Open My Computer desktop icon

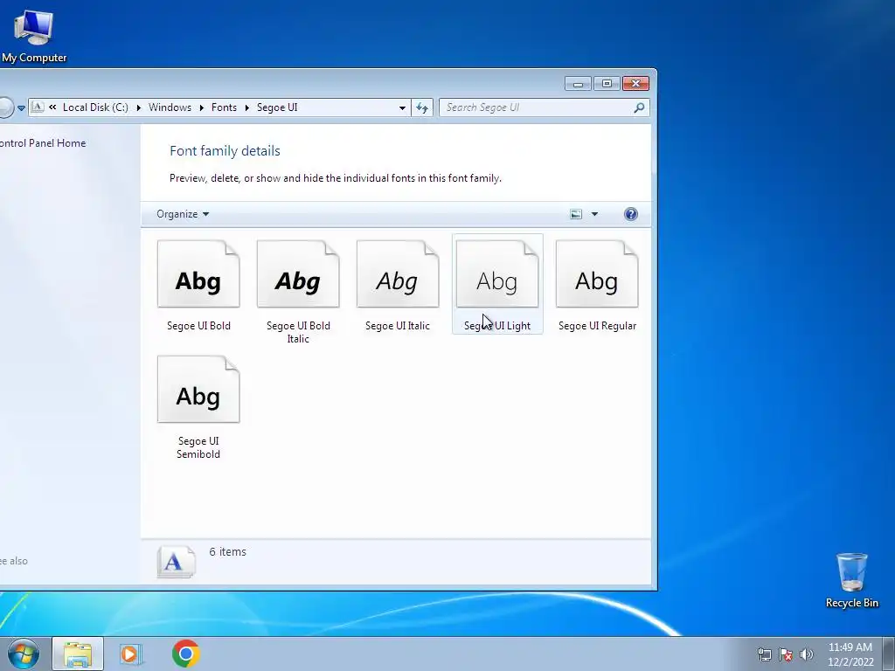click(34, 35)
